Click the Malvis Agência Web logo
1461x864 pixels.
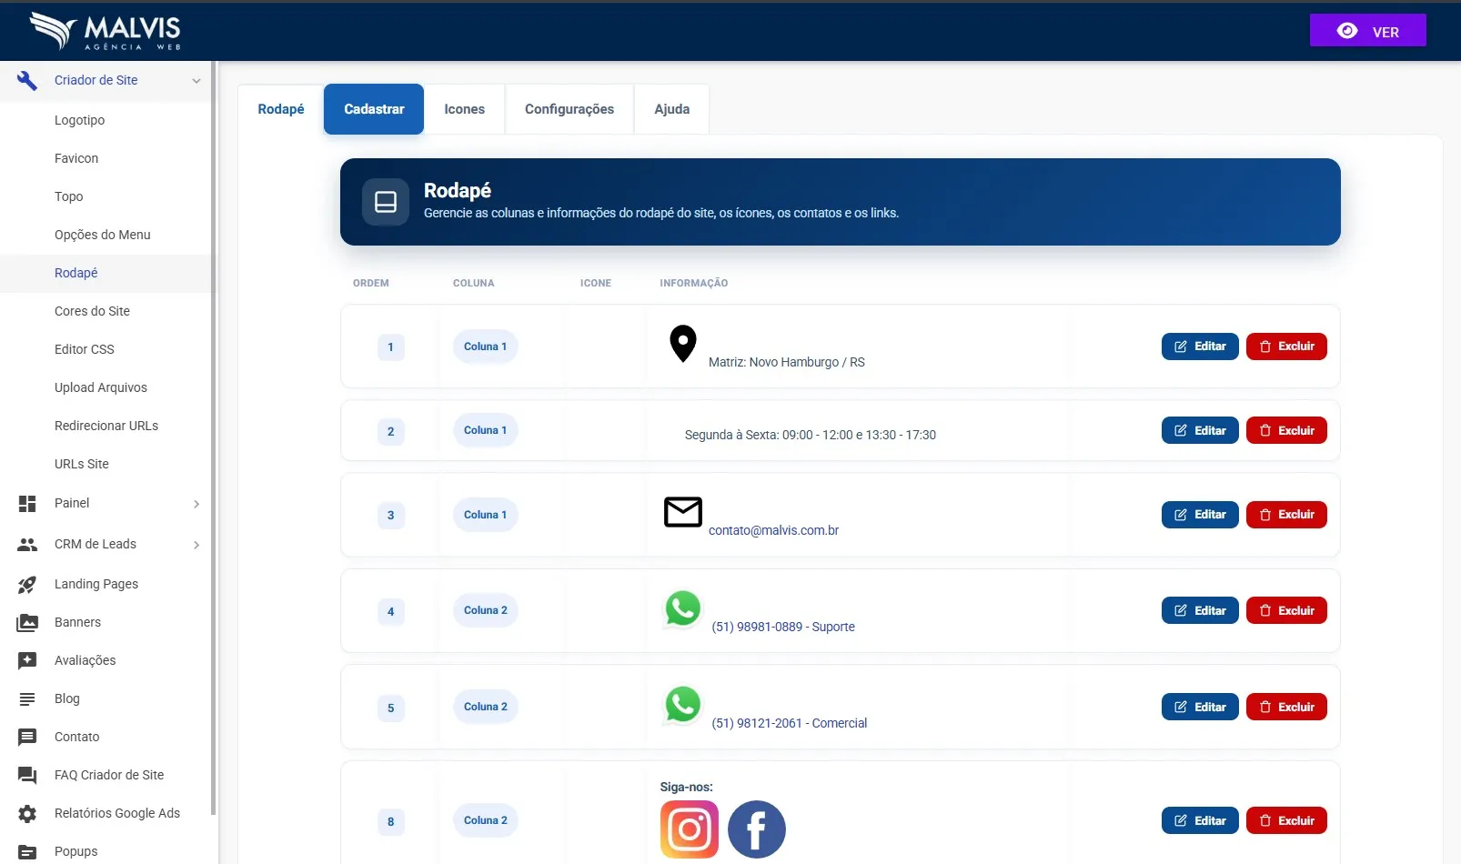click(105, 31)
